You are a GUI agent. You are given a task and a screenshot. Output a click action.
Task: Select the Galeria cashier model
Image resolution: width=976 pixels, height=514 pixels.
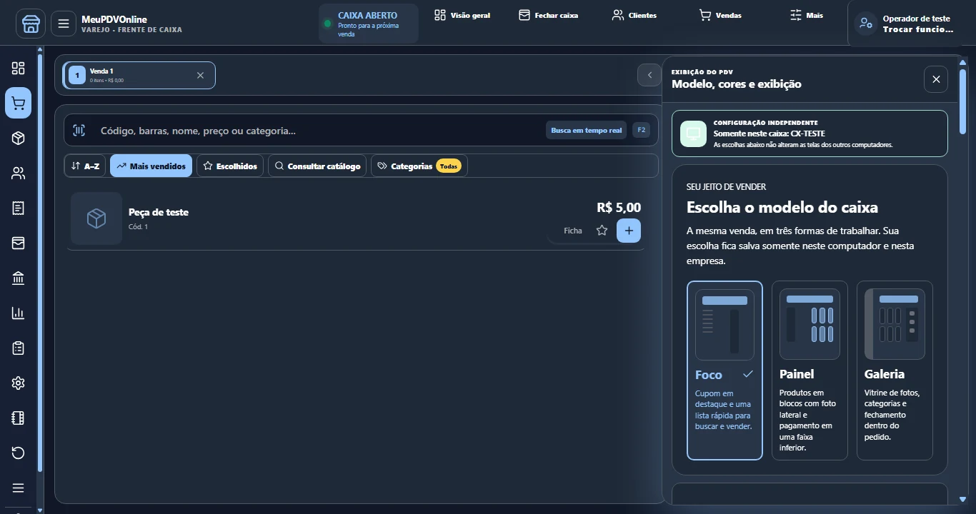pos(895,370)
